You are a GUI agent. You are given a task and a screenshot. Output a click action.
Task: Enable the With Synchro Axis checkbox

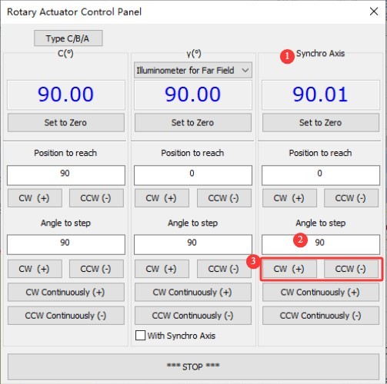[140, 336]
